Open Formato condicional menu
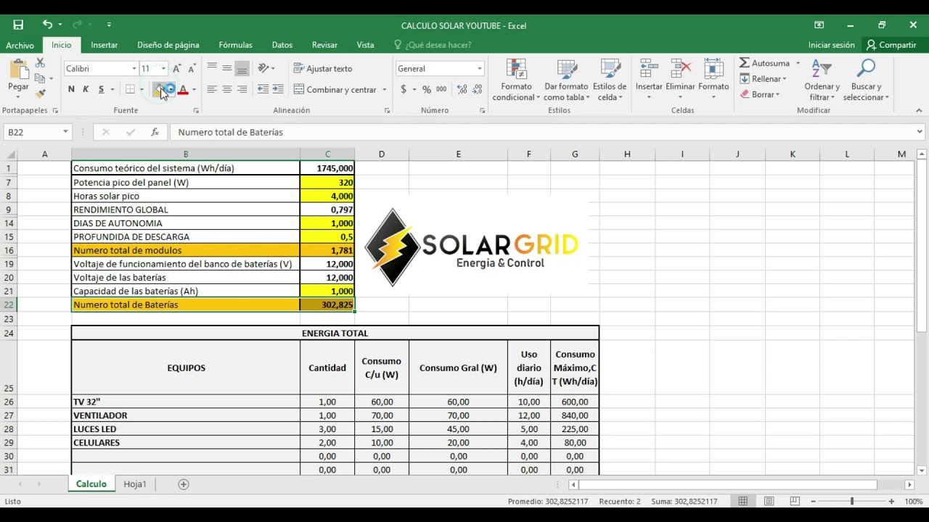Screen dimensions: 929x522 [516, 80]
